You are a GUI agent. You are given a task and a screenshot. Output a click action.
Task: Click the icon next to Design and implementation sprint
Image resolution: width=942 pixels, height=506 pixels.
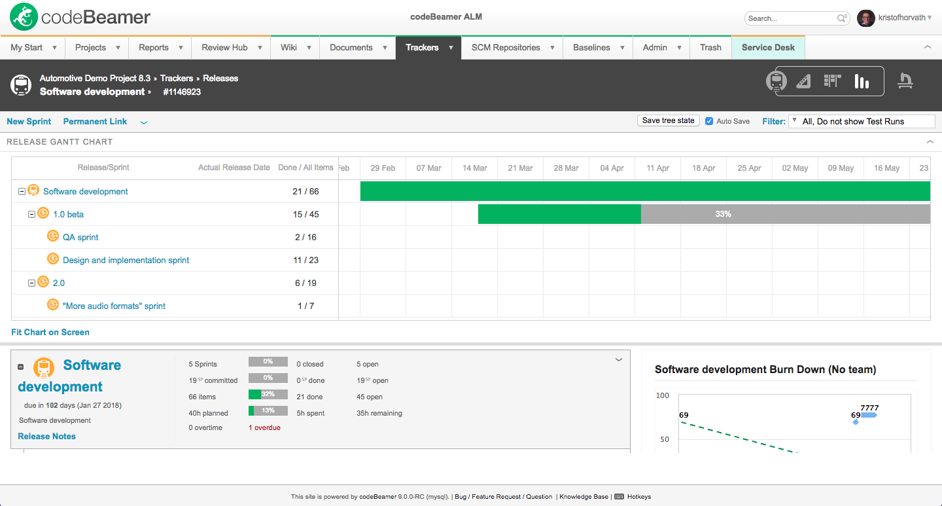53,259
